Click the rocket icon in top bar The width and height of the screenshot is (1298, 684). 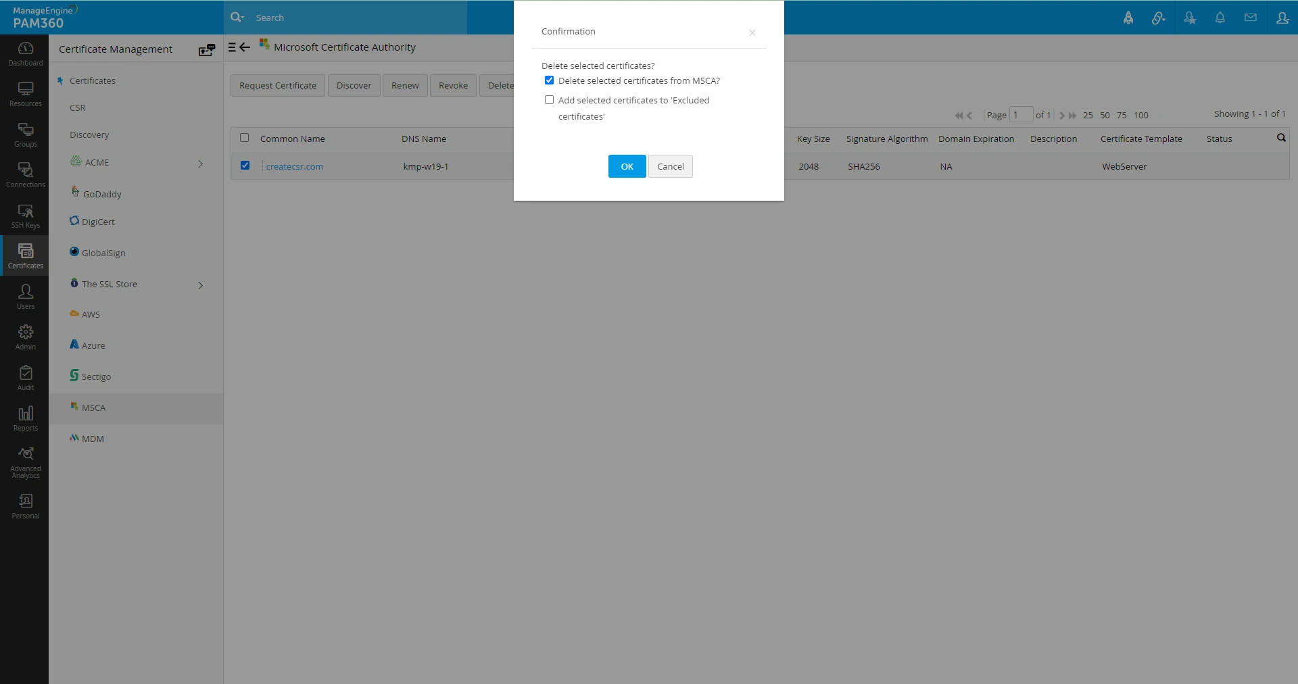pyautogui.click(x=1128, y=18)
